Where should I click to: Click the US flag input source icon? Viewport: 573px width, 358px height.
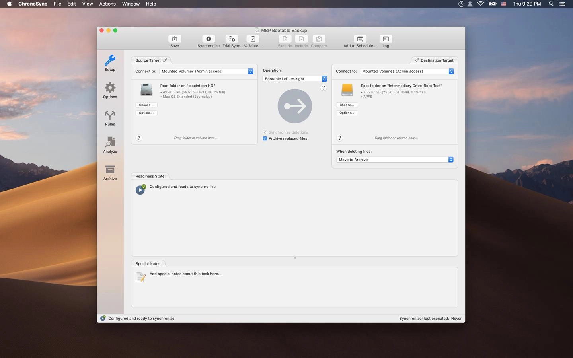pos(503,4)
